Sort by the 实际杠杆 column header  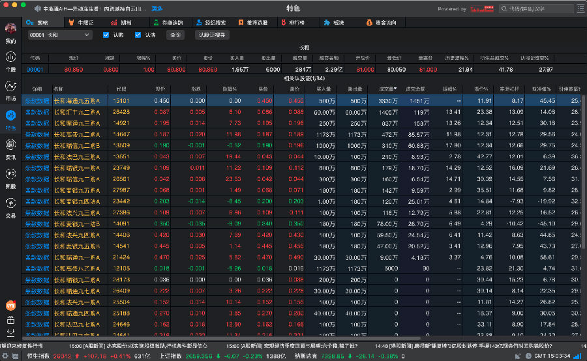click(x=509, y=89)
